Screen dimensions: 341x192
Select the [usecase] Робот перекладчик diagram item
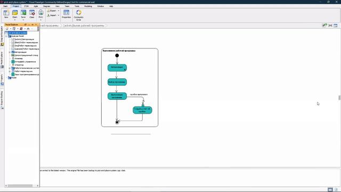tap(25, 49)
